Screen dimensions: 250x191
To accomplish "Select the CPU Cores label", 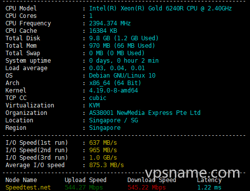I will (x=21, y=16).
